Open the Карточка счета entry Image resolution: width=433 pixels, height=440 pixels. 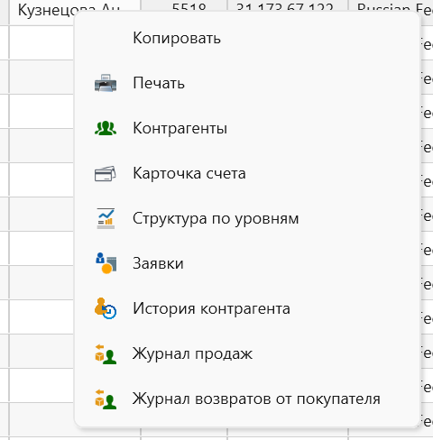[x=246, y=173]
